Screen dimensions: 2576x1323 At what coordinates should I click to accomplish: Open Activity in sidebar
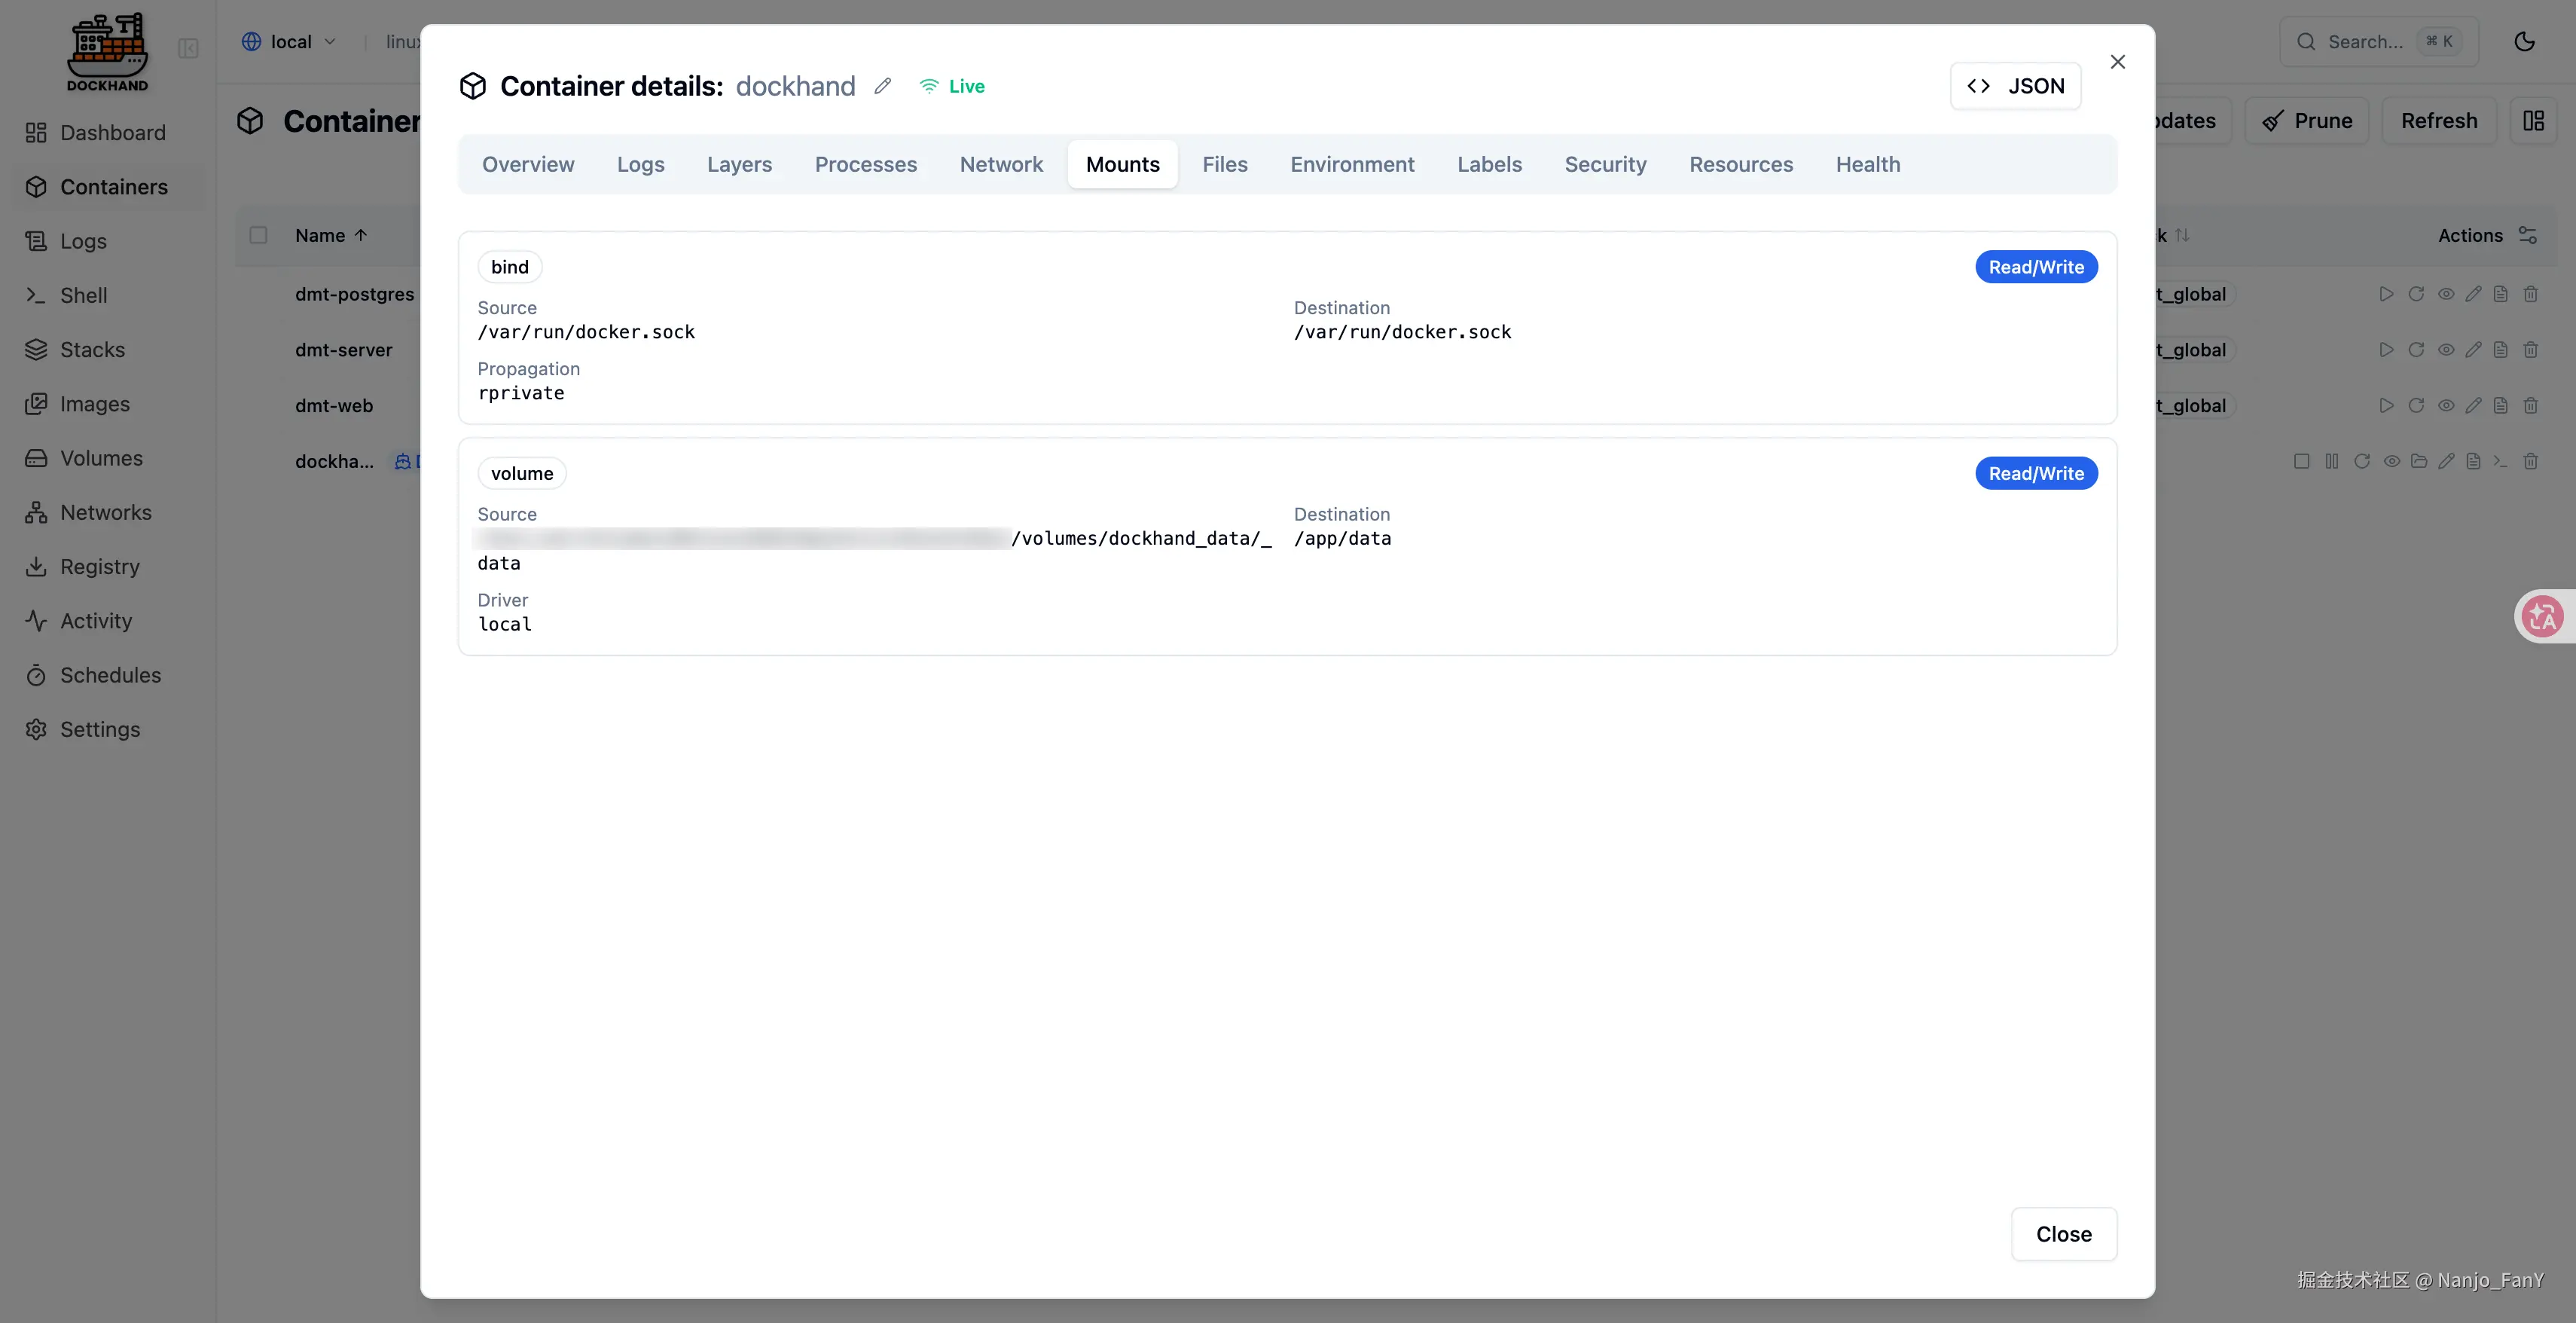108,621
